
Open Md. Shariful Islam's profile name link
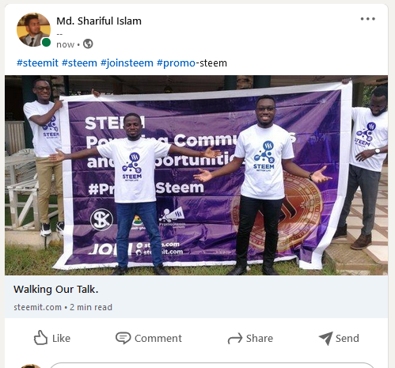99,21
